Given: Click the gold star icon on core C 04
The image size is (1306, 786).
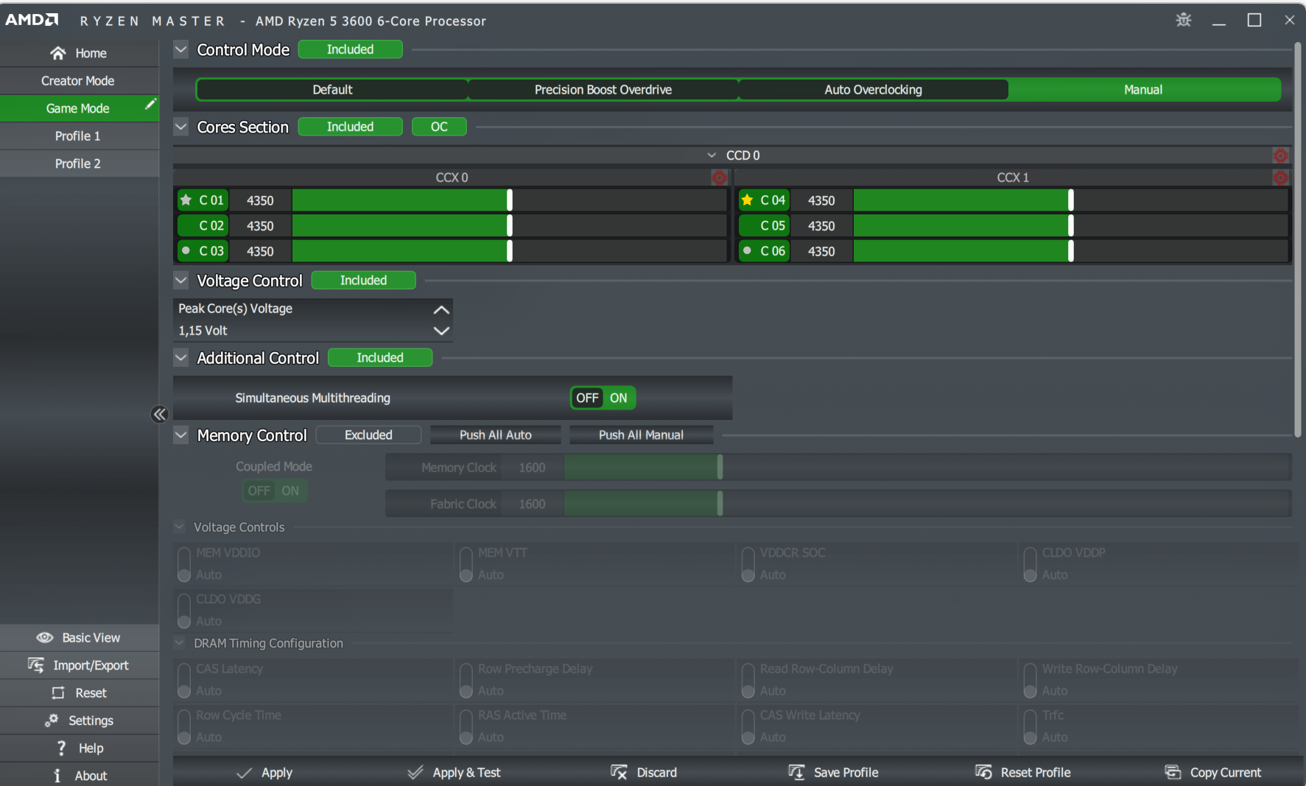Looking at the screenshot, I should [x=747, y=200].
